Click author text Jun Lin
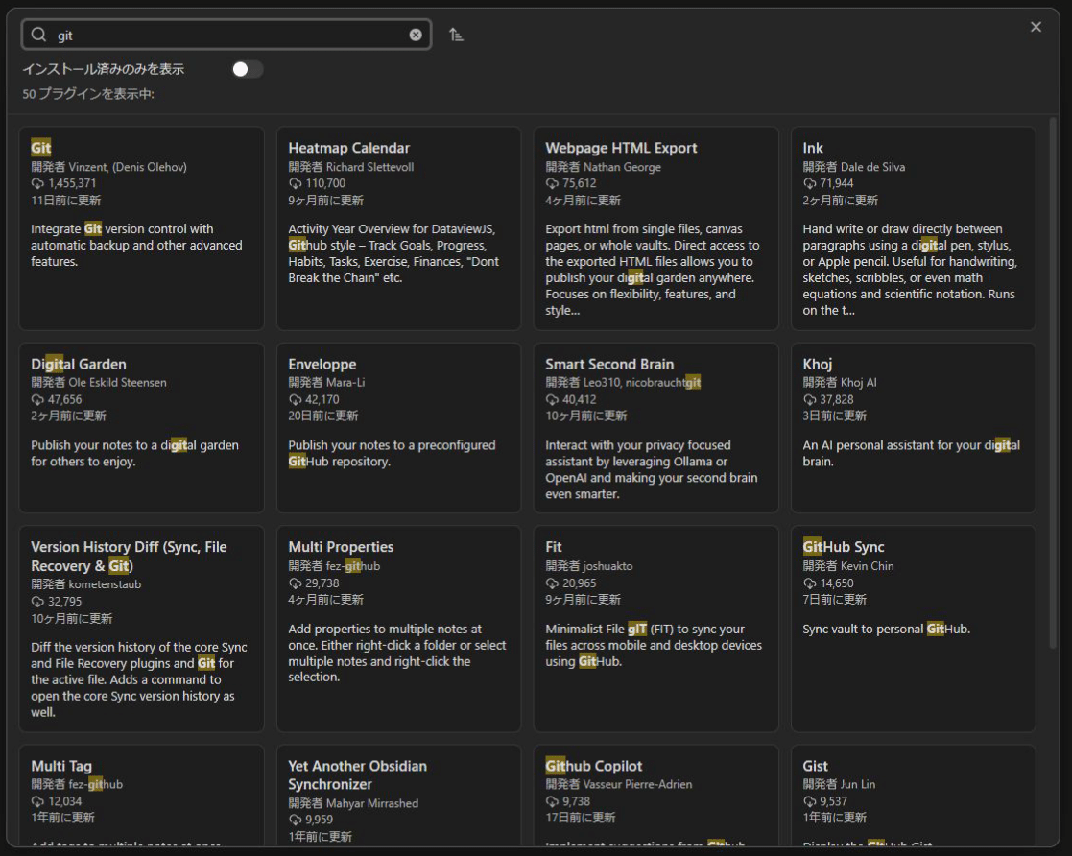Image resolution: width=1072 pixels, height=856 pixels. [857, 784]
